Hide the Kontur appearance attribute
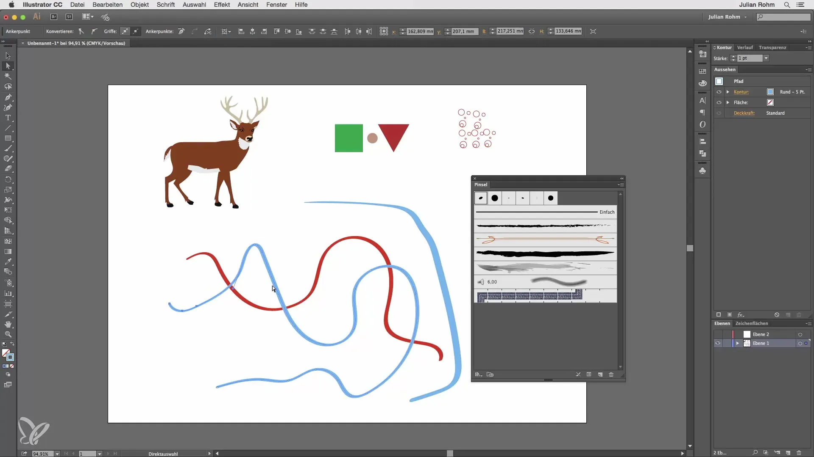 coord(719,92)
